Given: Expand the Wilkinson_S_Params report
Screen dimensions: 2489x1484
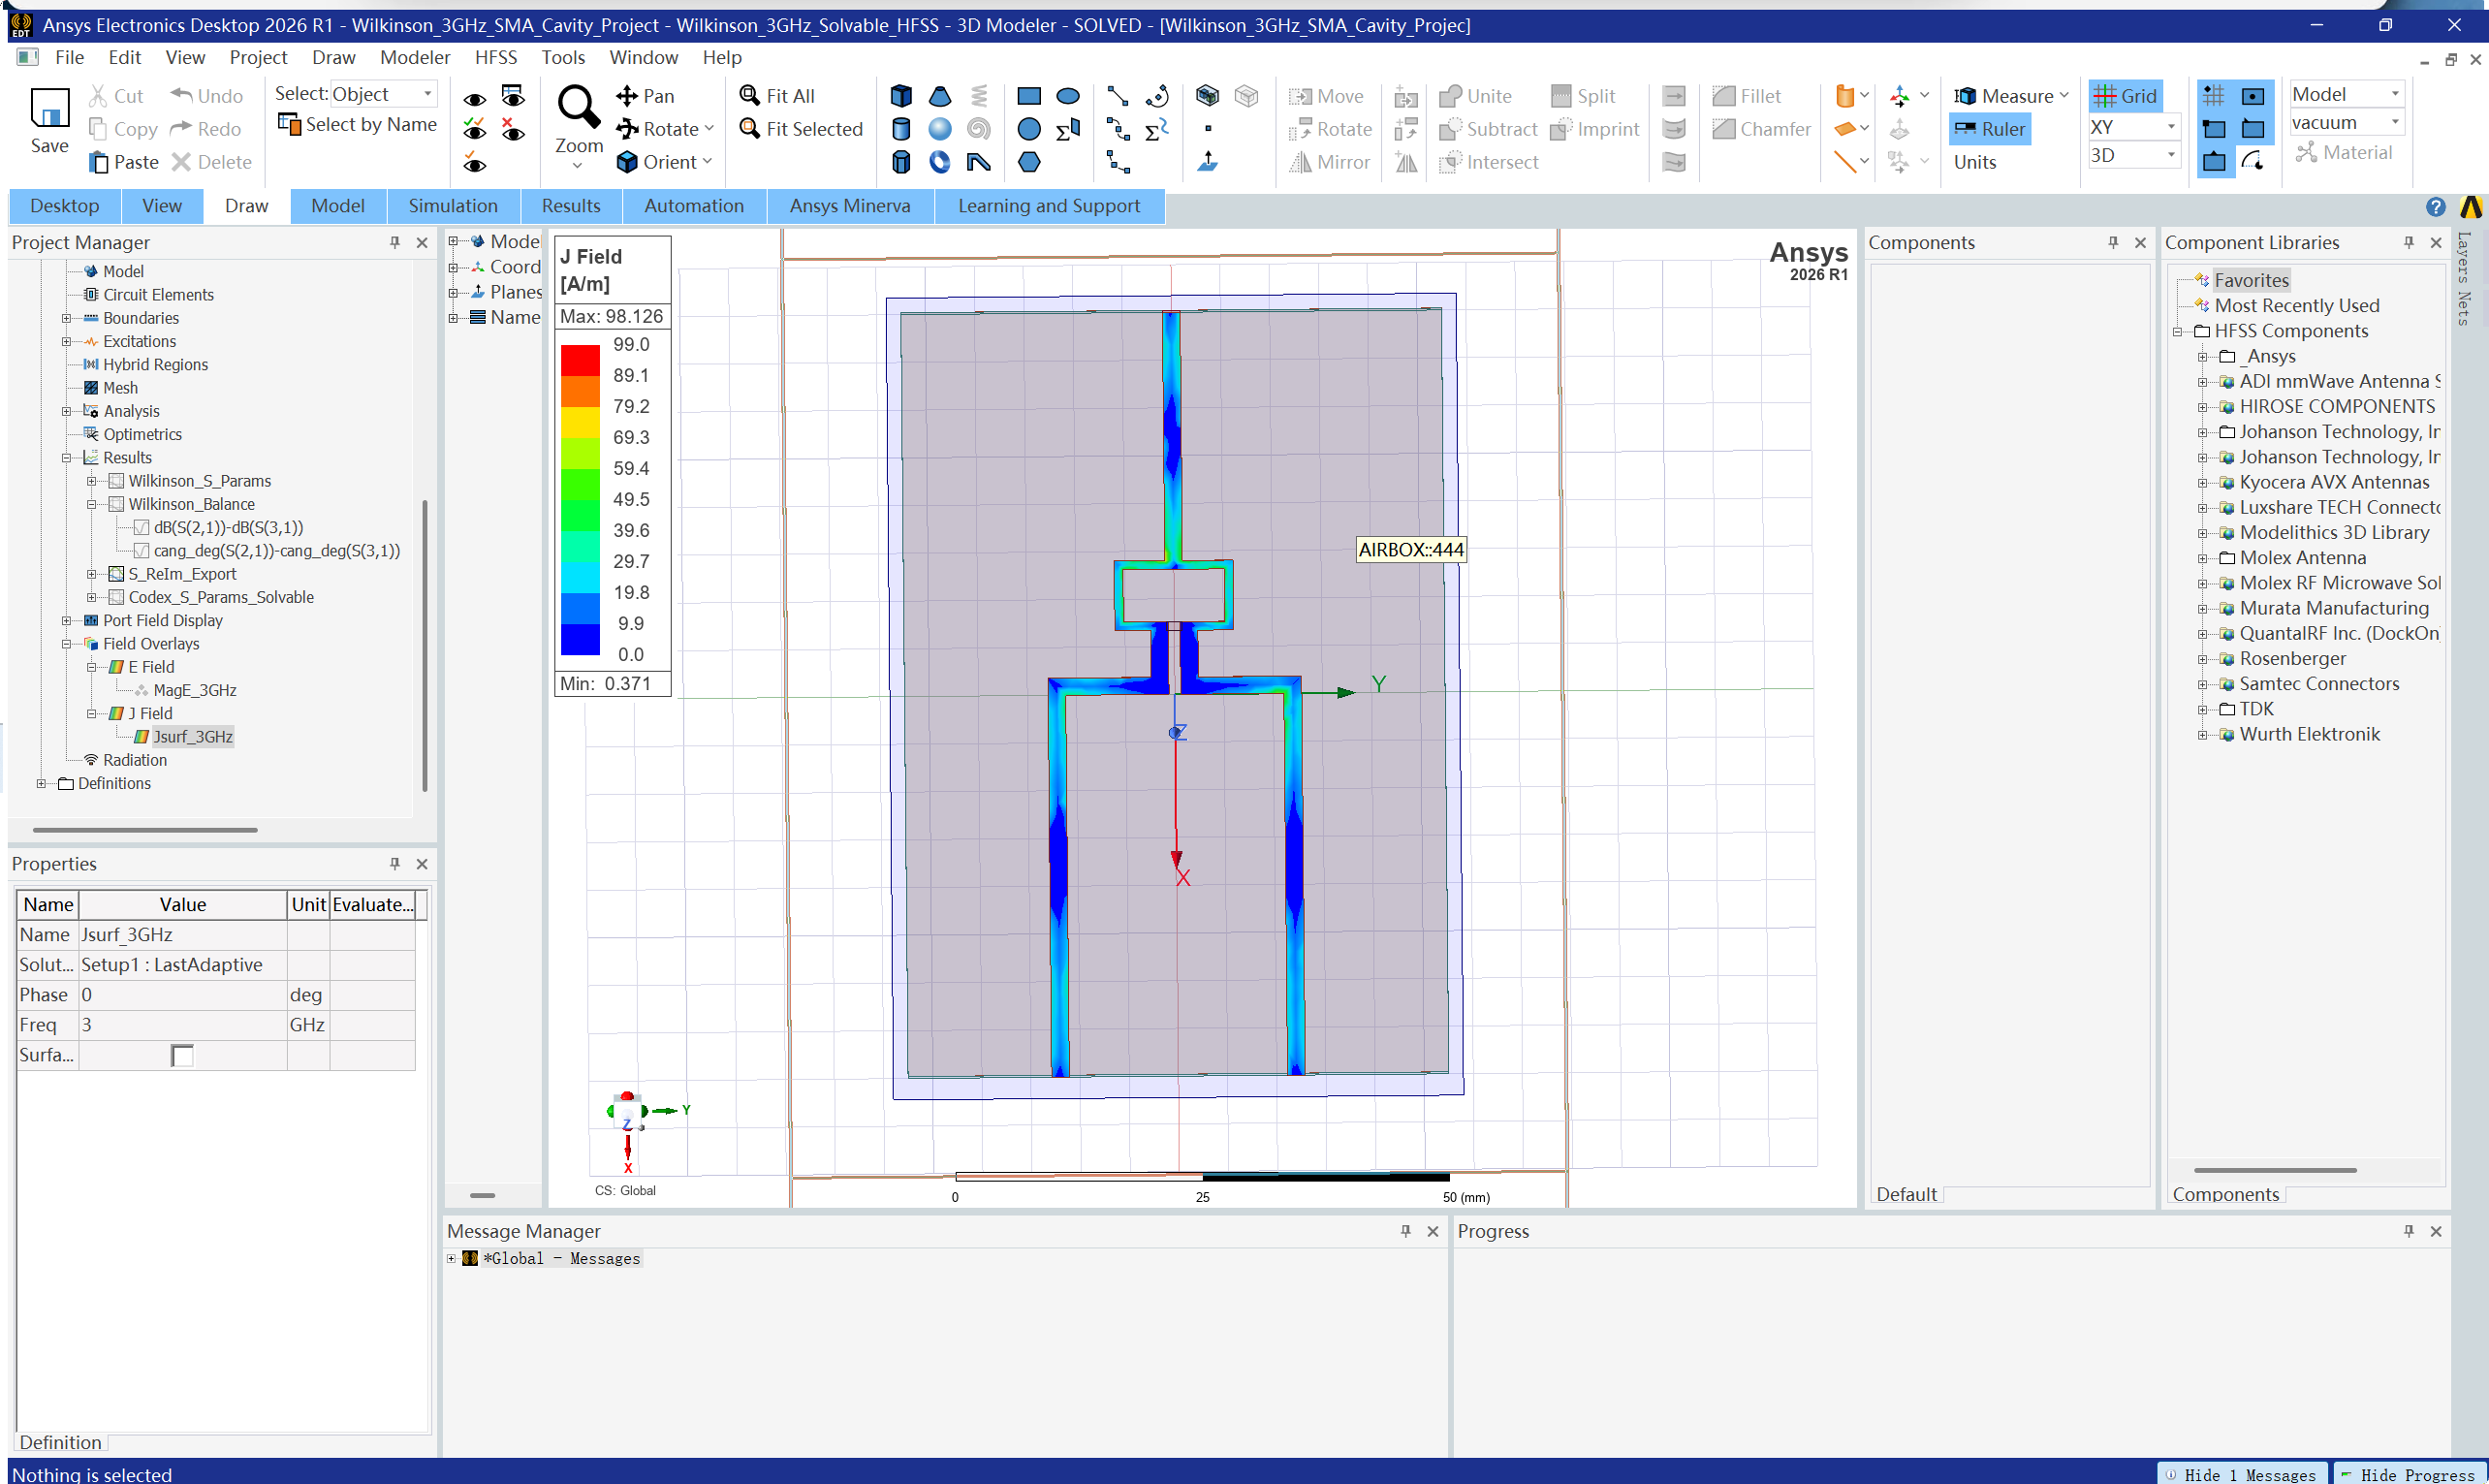Looking at the screenshot, I should point(92,482).
